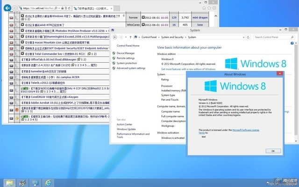Refresh the System control panel window
This screenshot has height=187, width=299.
[248, 37]
